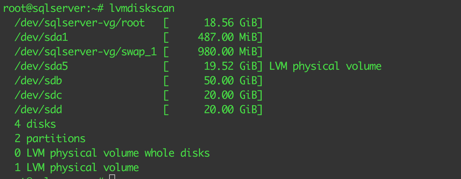Click the /dev/sda5 device entry
Viewport: 461px width, 179px height.
pos(41,66)
